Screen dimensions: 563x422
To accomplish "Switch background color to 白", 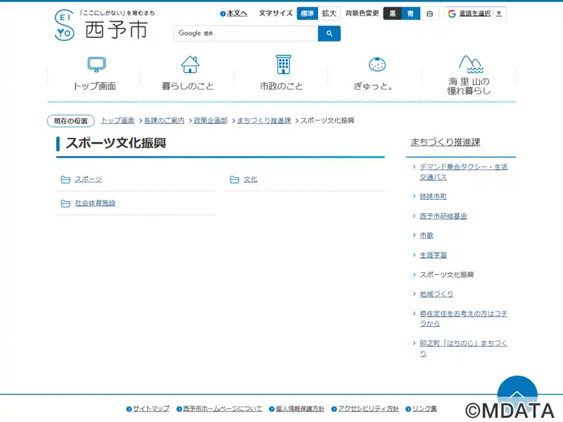I will click(x=429, y=13).
